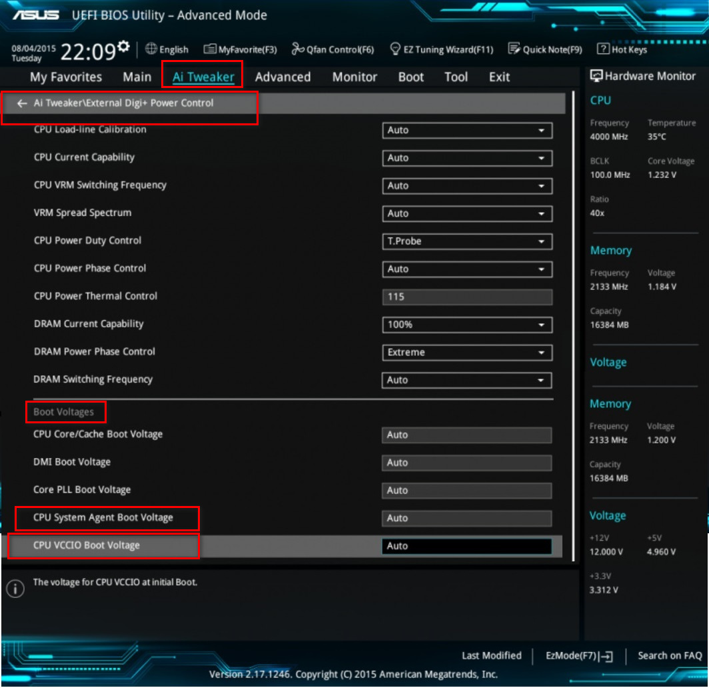Click CPU VCCIO Boot Voltage Auto field
The width and height of the screenshot is (709, 688).
pos(466,547)
